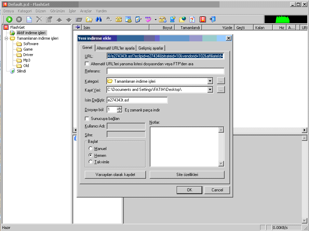
Task: Click the green Start download toolbar icon
Action: tap(9, 19)
